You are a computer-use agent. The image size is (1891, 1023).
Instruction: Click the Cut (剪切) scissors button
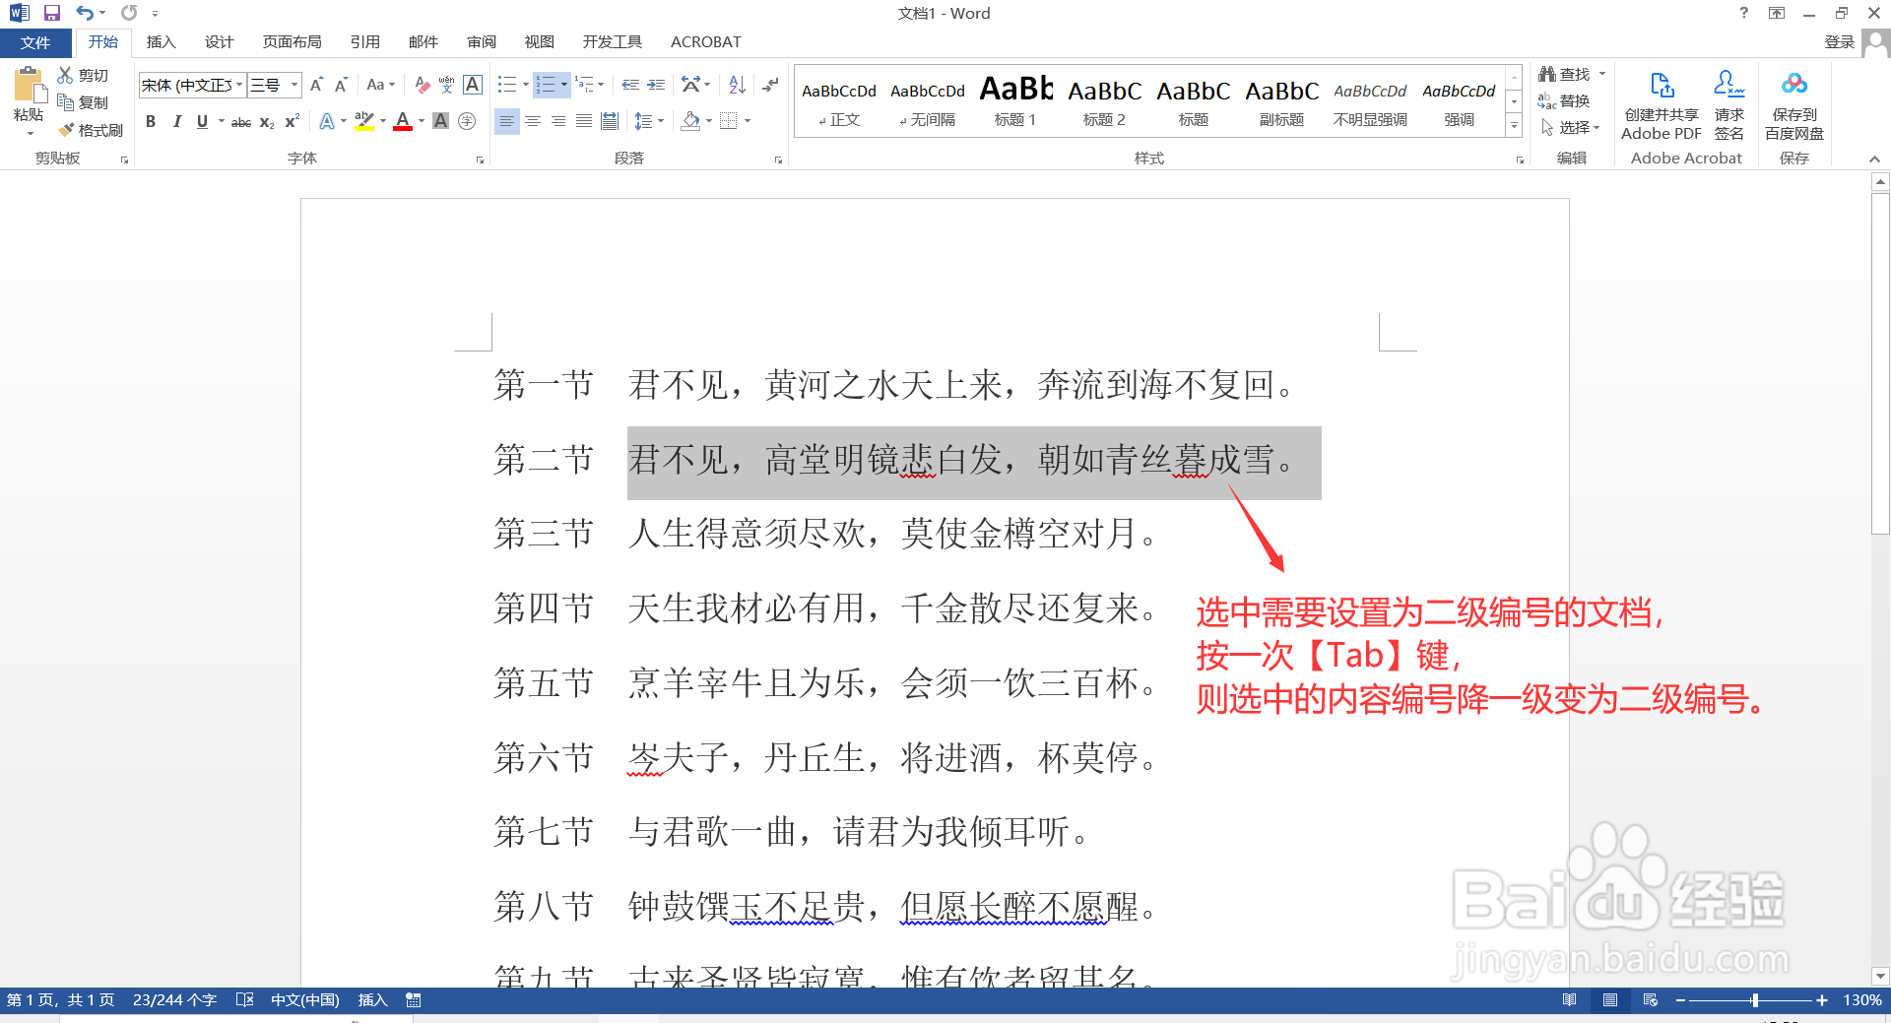(x=83, y=76)
